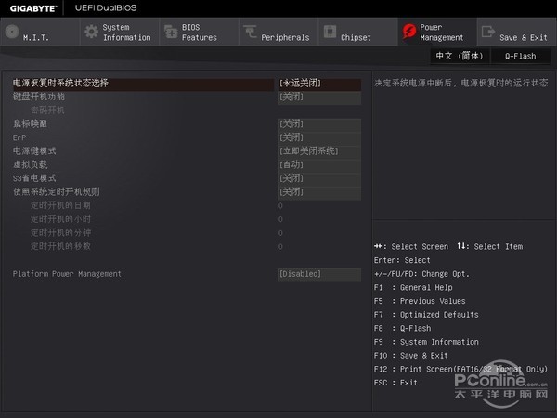Click the 定时开机的秒数 value field
This screenshot has height=418, width=557.
280,247
